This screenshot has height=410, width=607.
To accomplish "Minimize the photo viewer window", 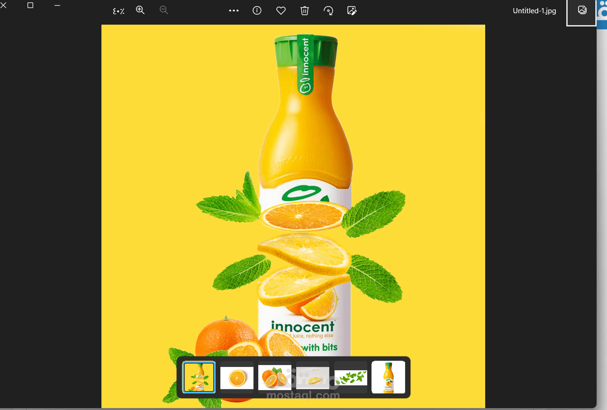I will 57,5.
